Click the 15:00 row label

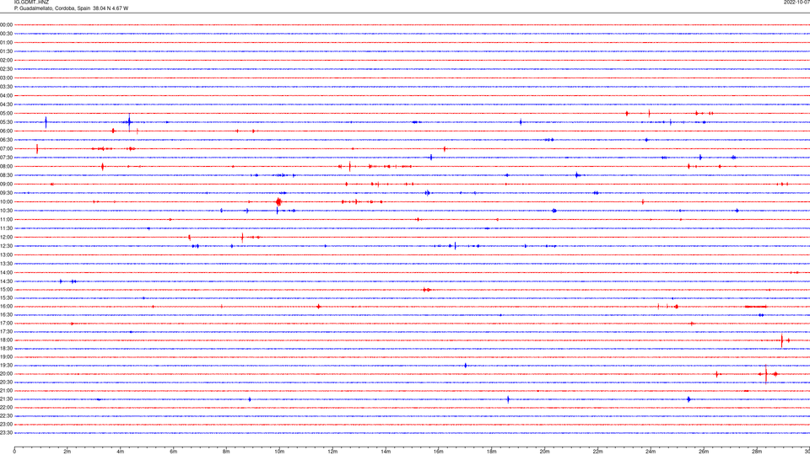coord(6,290)
